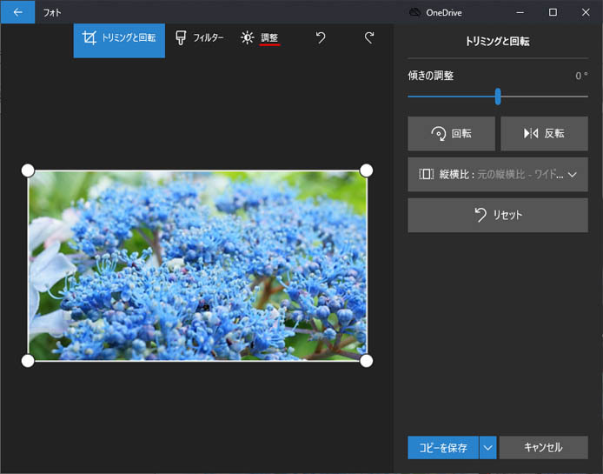Close the フォト window
The width and height of the screenshot is (603, 474).
586,12
